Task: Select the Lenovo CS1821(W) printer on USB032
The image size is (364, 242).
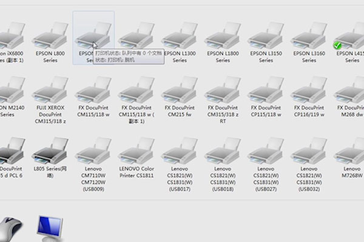Action: click(x=309, y=148)
